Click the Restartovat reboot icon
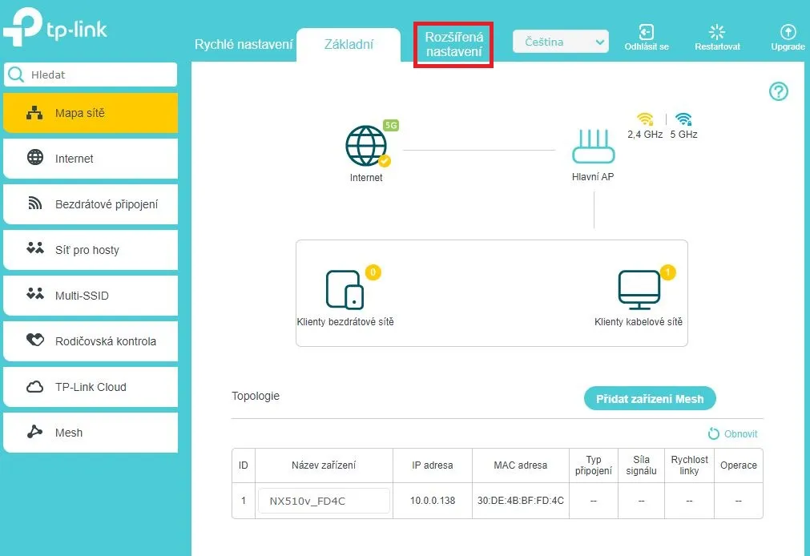 tap(717, 32)
